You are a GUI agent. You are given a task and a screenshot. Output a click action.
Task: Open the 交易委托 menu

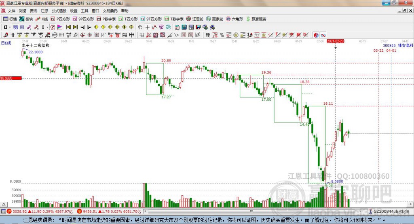tap(110, 11)
